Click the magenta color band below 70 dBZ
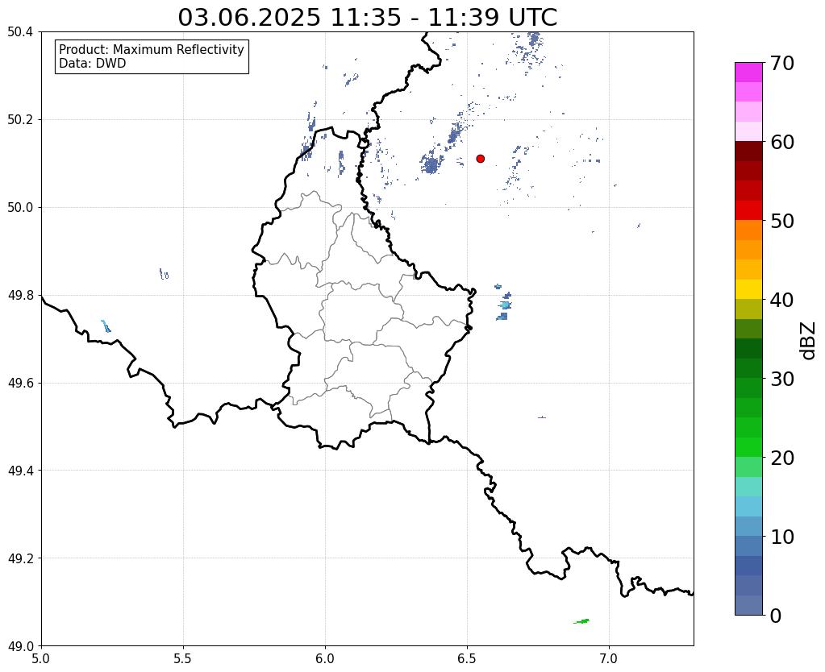Screen dimensions: 825x672 748,73
